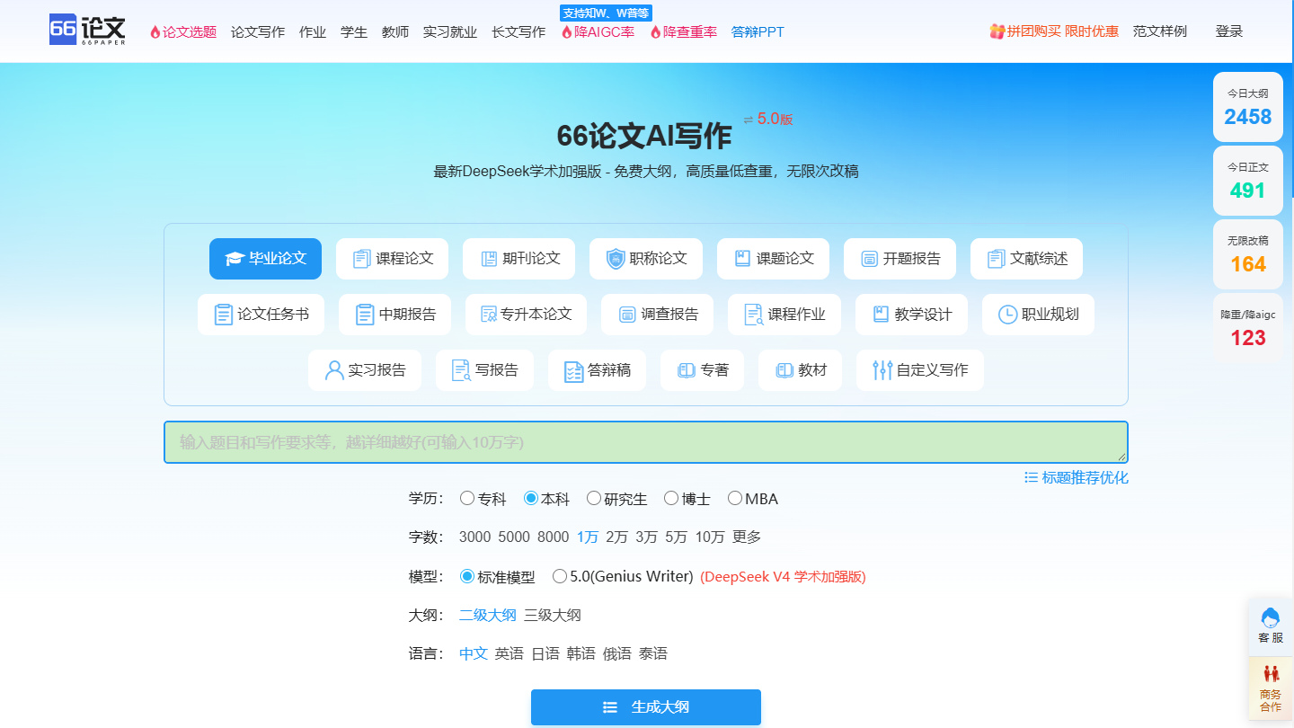The image size is (1294, 728).
Task: Open the 降AIGC率 menu item
Action: pos(598,31)
